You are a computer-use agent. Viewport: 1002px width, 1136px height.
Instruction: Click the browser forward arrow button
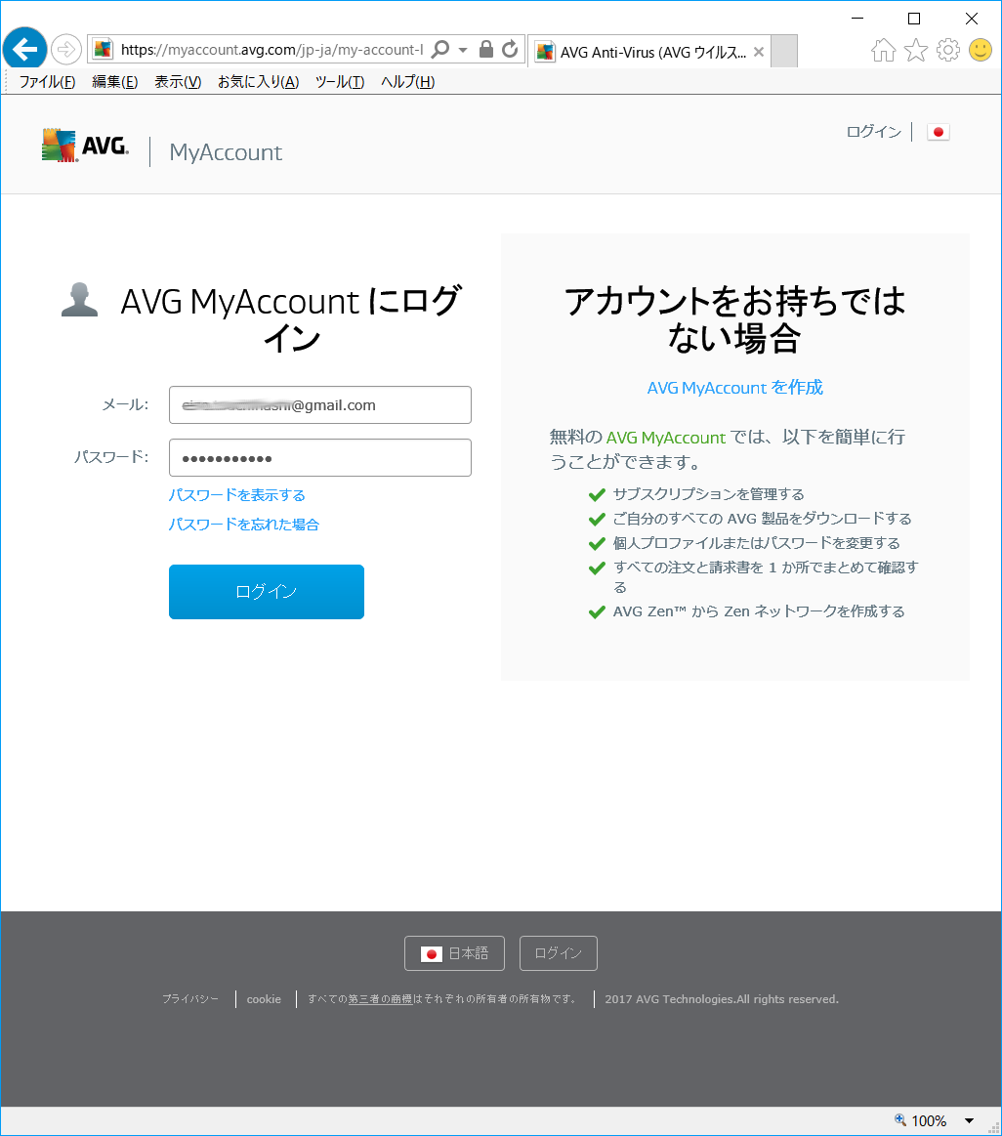click(x=66, y=49)
